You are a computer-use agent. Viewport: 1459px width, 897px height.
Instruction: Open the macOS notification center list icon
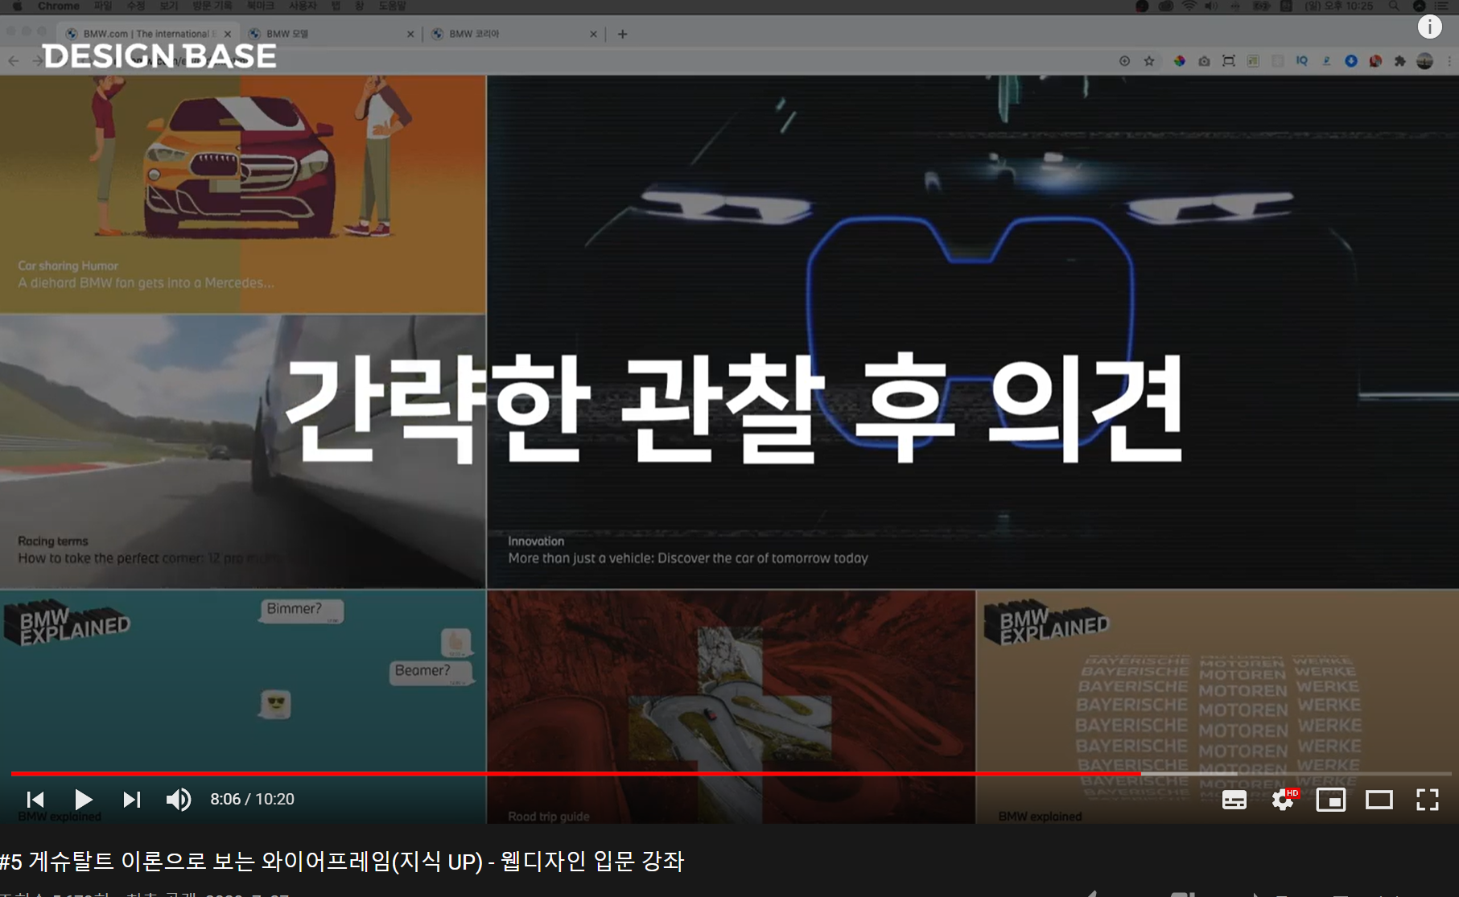click(1441, 6)
